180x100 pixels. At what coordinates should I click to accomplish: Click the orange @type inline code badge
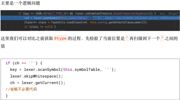(60, 38)
